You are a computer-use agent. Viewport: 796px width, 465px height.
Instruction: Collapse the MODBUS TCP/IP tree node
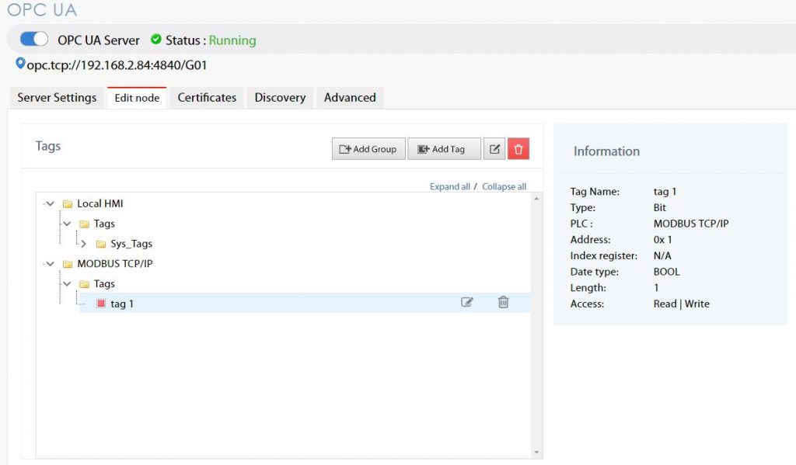click(x=51, y=264)
